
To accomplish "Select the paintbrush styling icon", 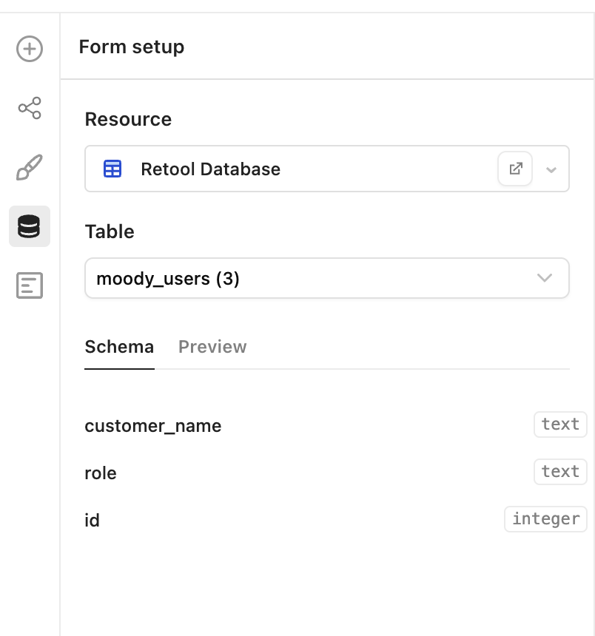I will (30, 167).
